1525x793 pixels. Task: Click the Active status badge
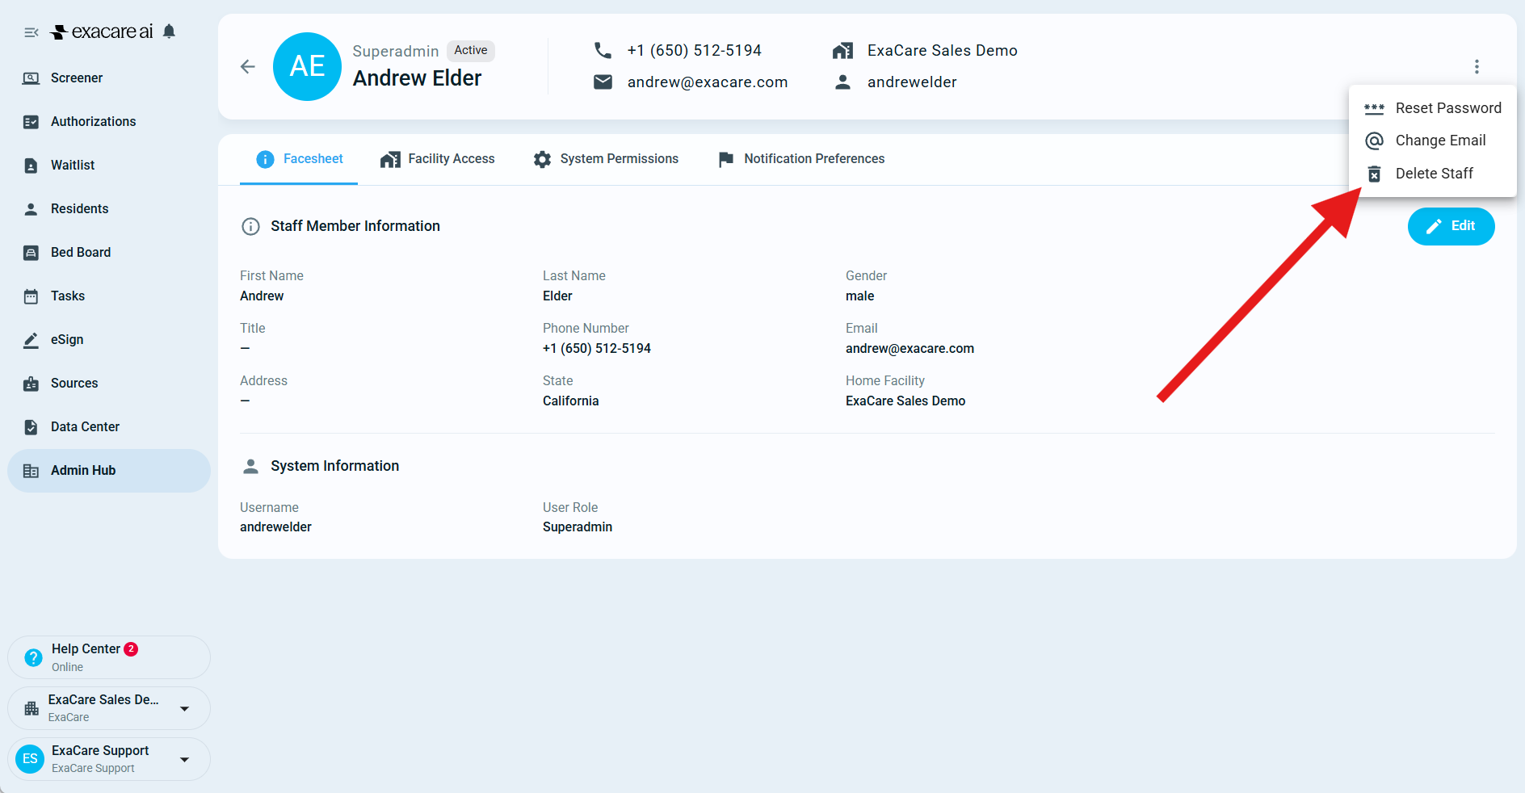(470, 51)
